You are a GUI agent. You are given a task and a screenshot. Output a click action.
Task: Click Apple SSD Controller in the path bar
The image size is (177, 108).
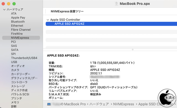tap(155, 104)
